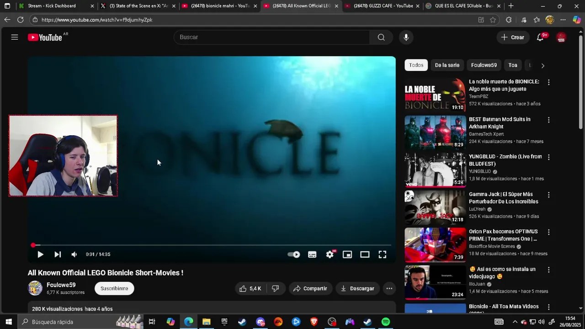Open options for YUNGBLUD Zombie video
585x329 pixels.
(548, 157)
